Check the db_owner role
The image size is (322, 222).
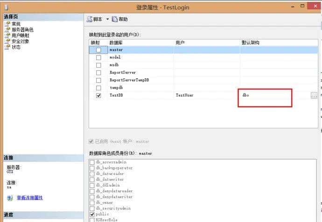92,203
